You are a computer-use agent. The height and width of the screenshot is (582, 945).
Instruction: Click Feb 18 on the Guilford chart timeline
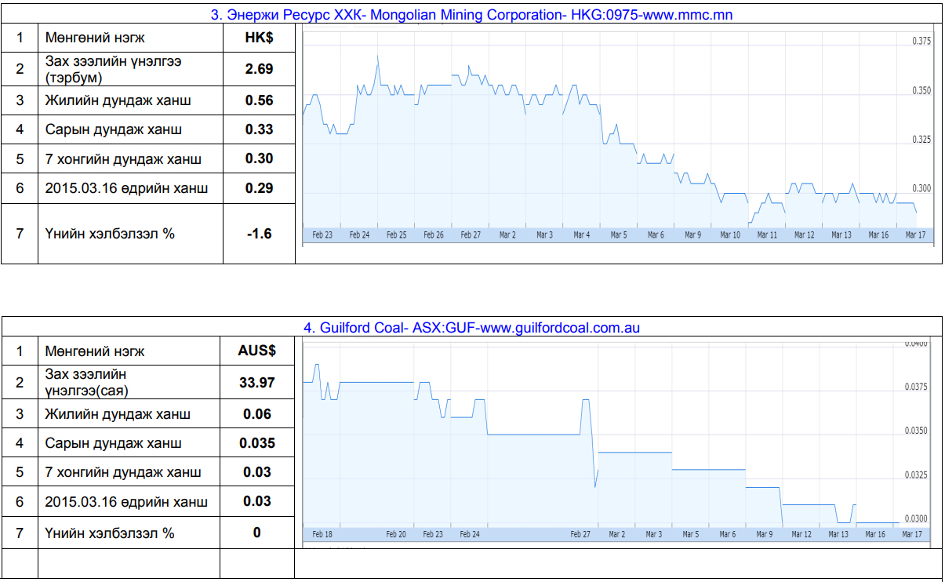tap(322, 534)
